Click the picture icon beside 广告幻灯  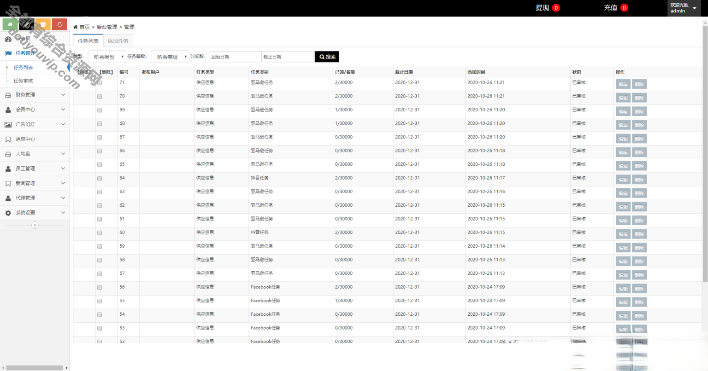[x=8, y=124]
